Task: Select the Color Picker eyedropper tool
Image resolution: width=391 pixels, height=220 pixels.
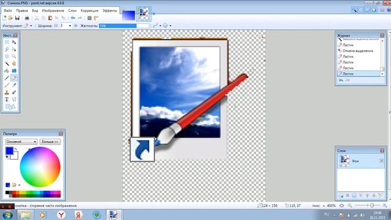Action: (14, 86)
